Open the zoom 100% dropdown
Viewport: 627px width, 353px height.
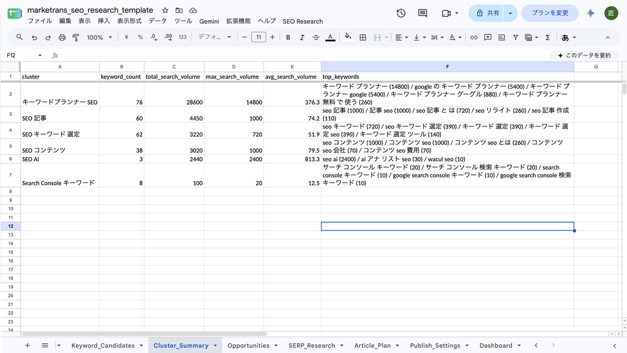99,37
